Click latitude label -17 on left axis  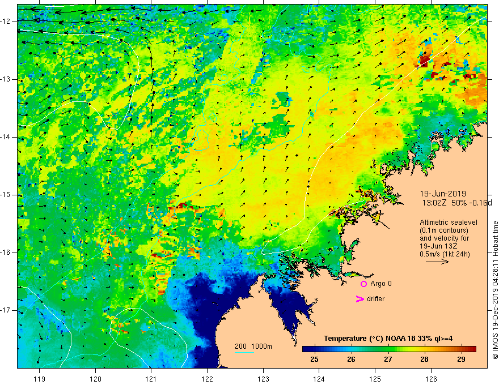[6, 310]
